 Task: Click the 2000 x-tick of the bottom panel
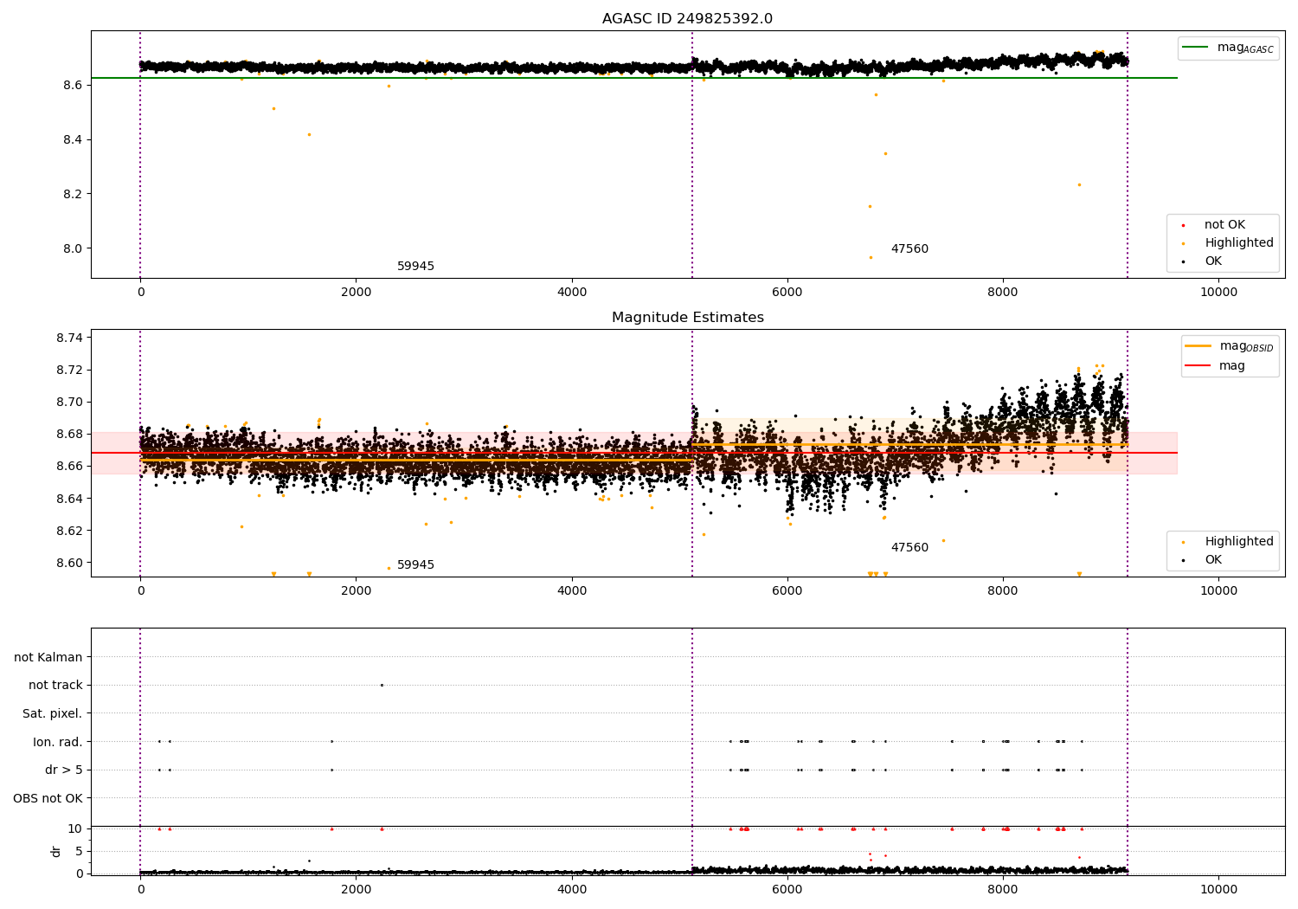[x=357, y=889]
